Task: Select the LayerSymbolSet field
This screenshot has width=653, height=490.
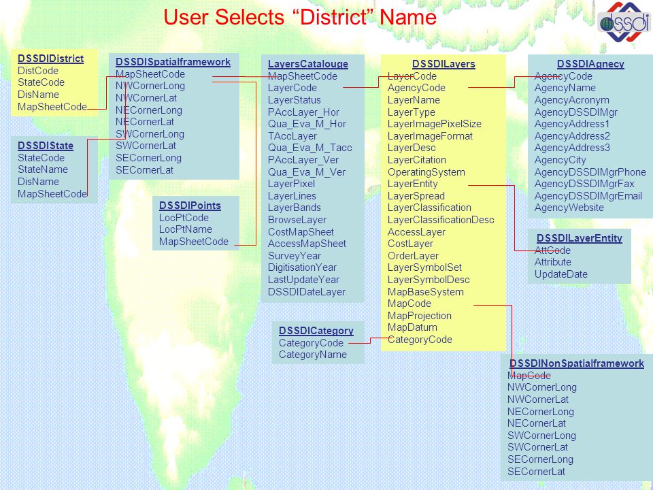Action: [x=424, y=267]
